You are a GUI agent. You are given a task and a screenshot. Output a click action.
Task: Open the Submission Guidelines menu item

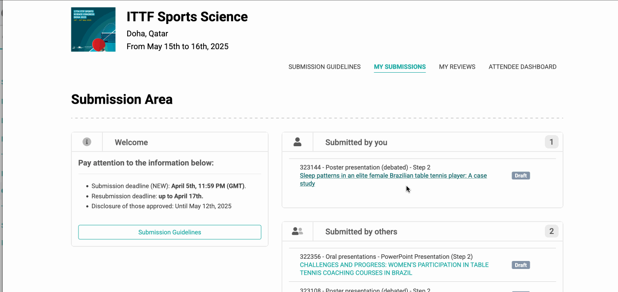(325, 67)
